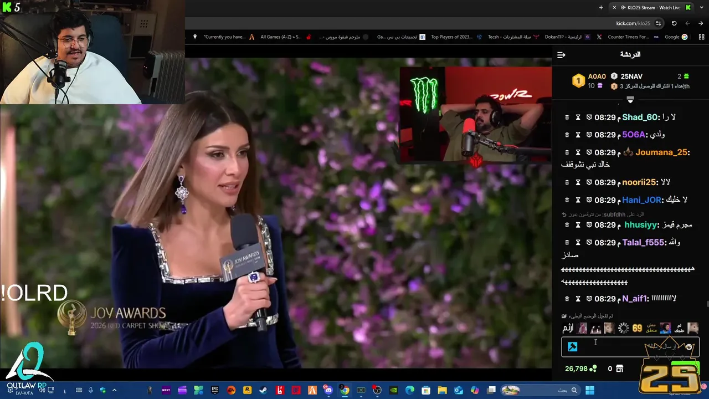Open Joumana_25's user profile
Screen dimensions: 709x399
click(x=661, y=152)
